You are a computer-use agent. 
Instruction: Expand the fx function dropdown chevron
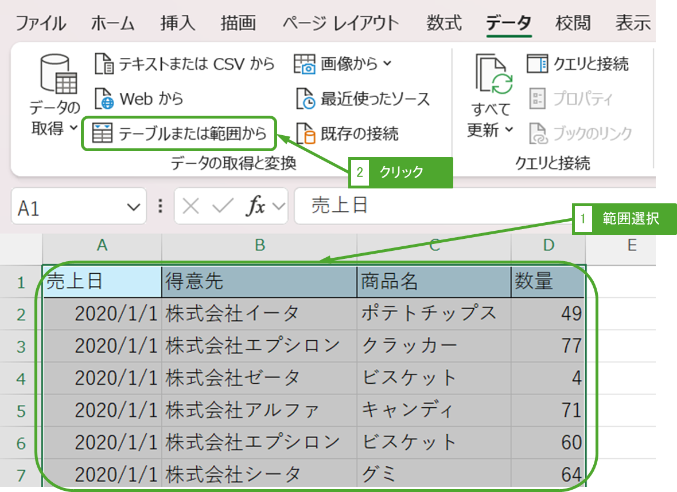(279, 207)
